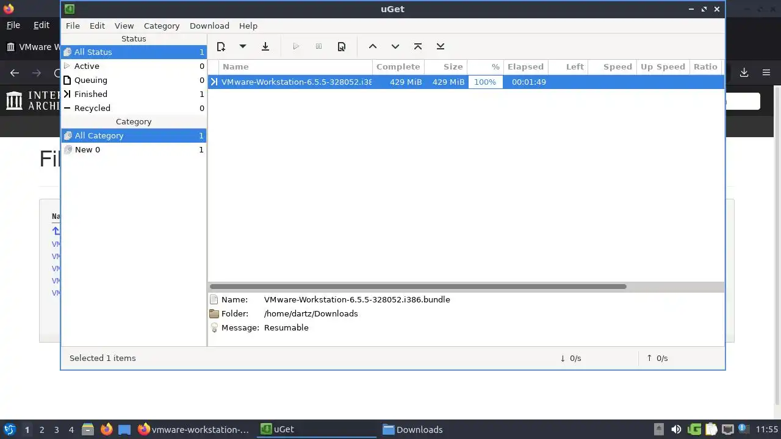Click the grayed start (play) toolbar icon
This screenshot has width=781, height=439.
pos(296,46)
